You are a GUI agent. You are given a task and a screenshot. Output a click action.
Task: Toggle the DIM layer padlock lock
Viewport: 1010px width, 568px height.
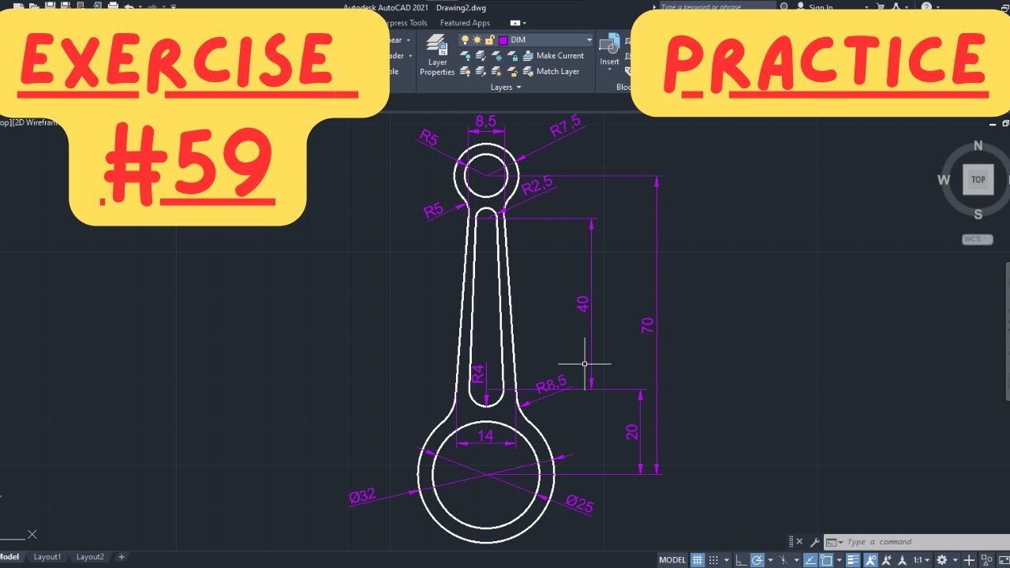490,39
